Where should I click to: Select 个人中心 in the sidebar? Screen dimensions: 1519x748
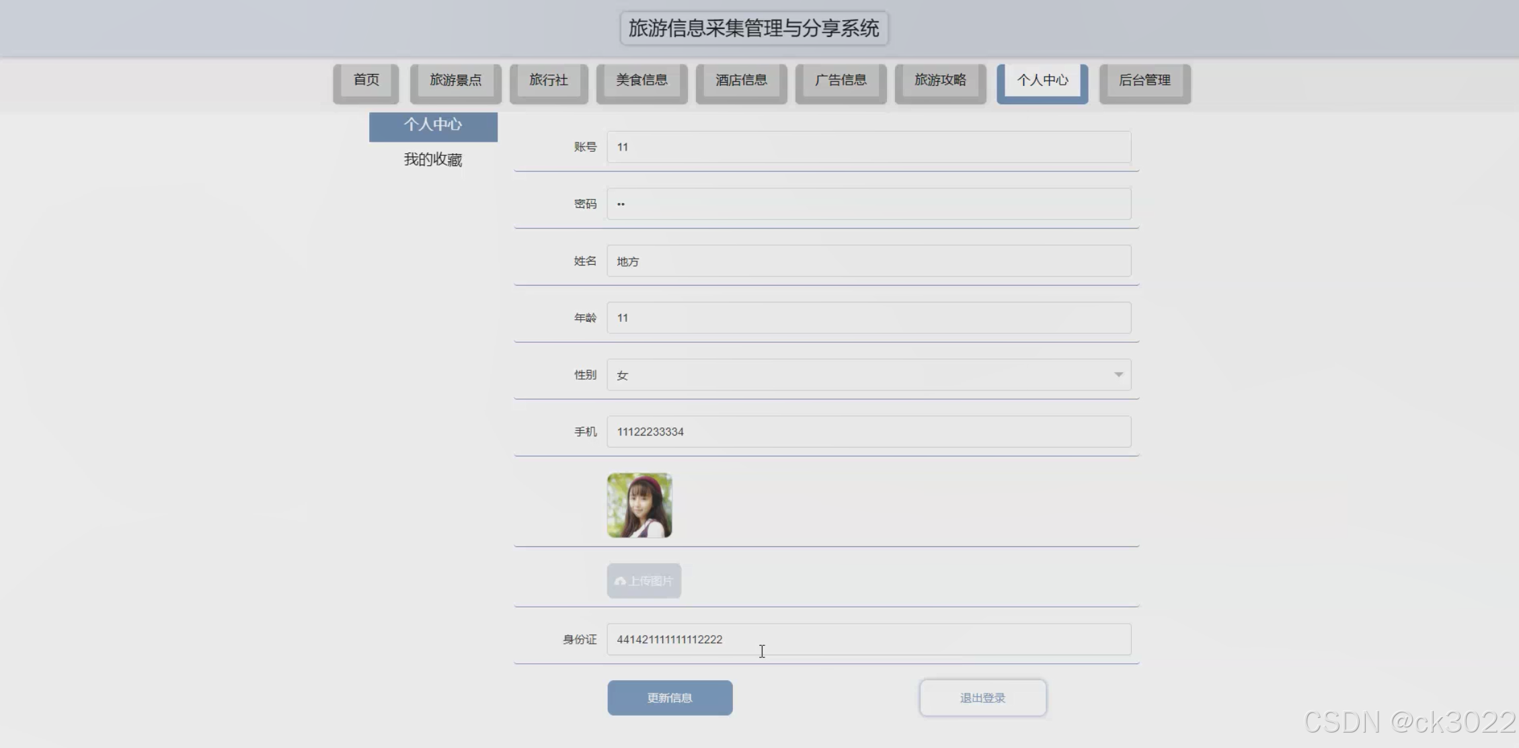click(x=433, y=126)
